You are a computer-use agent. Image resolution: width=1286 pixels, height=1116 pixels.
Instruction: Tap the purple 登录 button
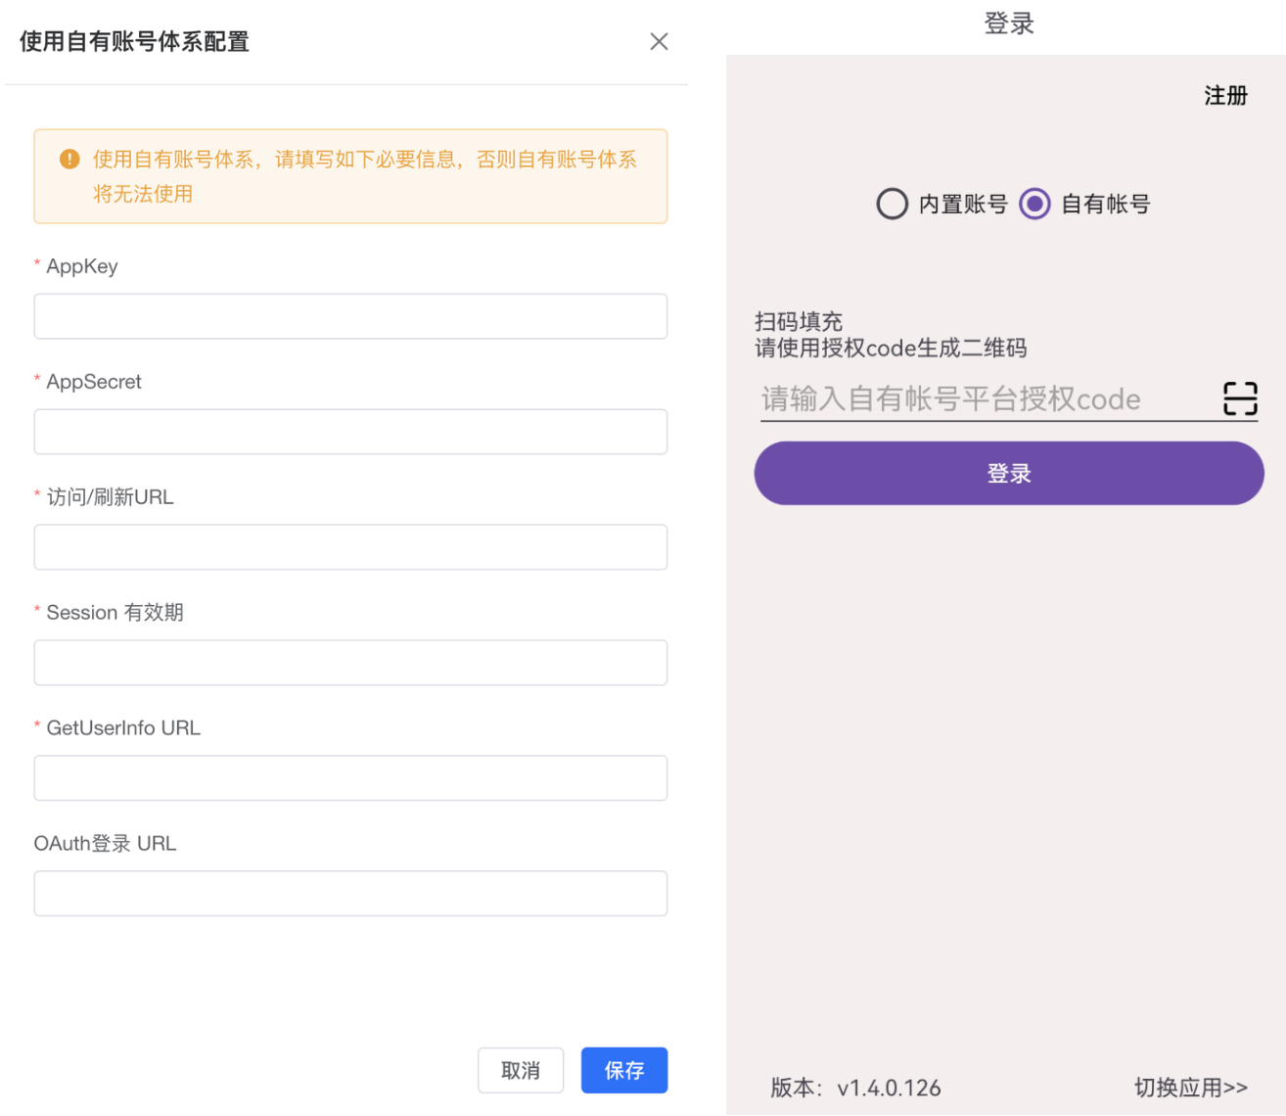coord(1009,473)
